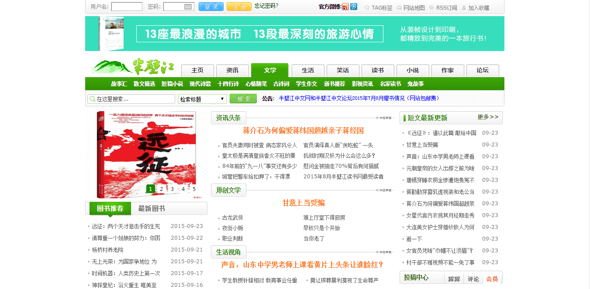Open 学生作文 in green submenu

click(x=307, y=84)
